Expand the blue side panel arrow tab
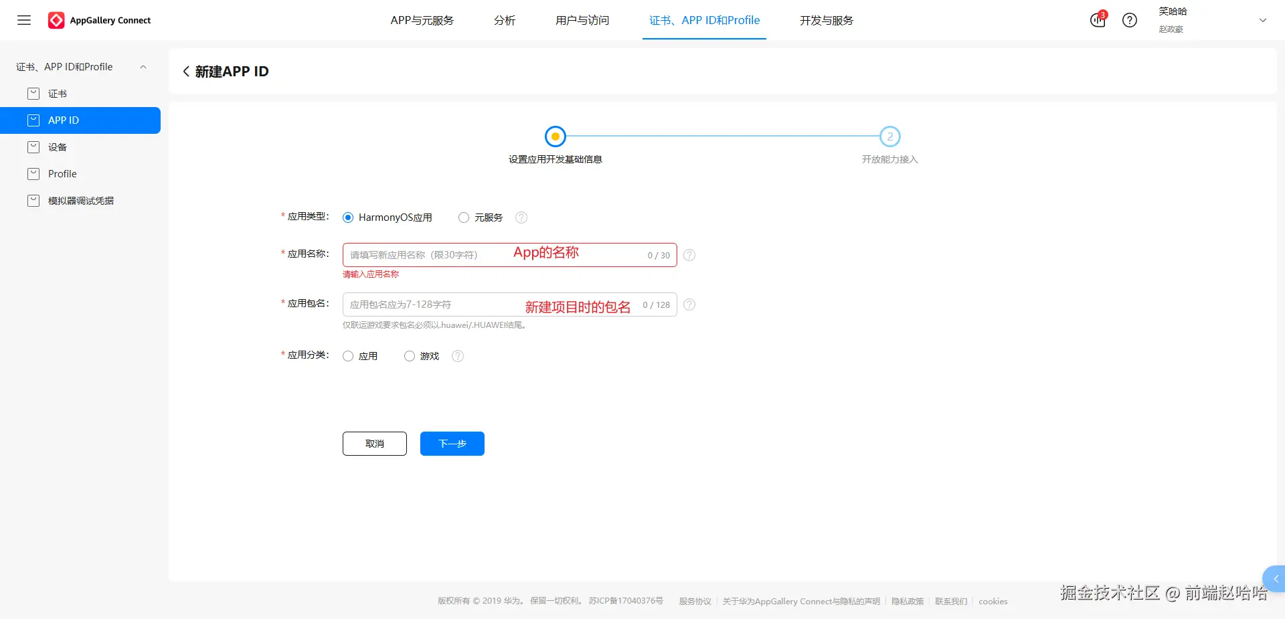 tap(1274, 579)
